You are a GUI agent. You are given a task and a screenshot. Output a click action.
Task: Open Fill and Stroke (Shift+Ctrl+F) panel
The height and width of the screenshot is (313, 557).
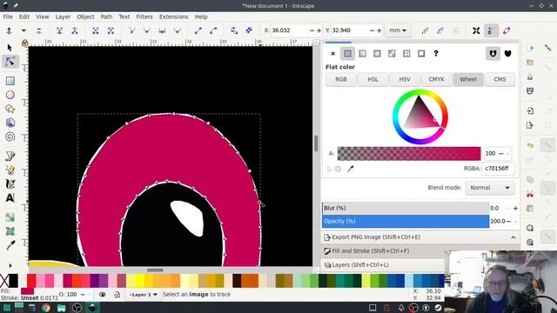coord(371,251)
